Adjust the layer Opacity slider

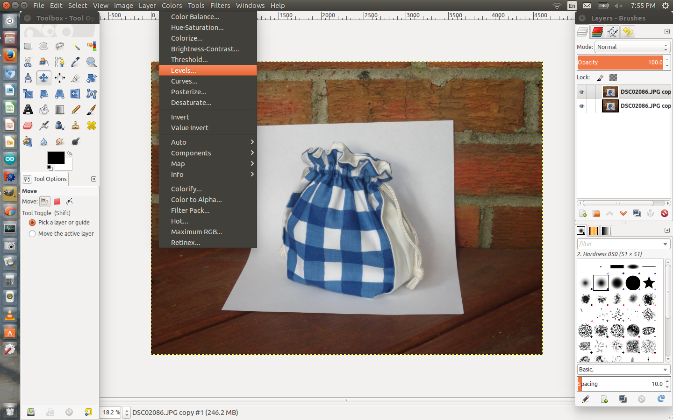[621, 63]
